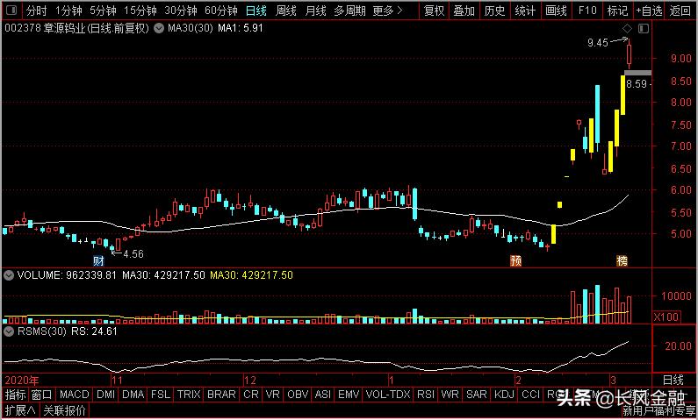The height and width of the screenshot is (420, 698).
Task: Switch to 15分钟 period
Action: pos(140,11)
